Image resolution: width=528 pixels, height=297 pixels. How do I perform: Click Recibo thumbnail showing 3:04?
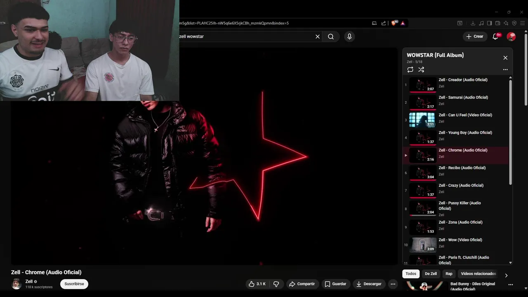[x=422, y=172]
